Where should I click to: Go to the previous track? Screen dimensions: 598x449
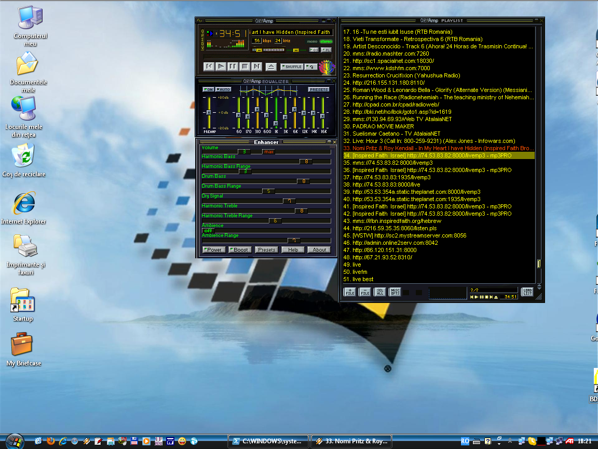(209, 67)
